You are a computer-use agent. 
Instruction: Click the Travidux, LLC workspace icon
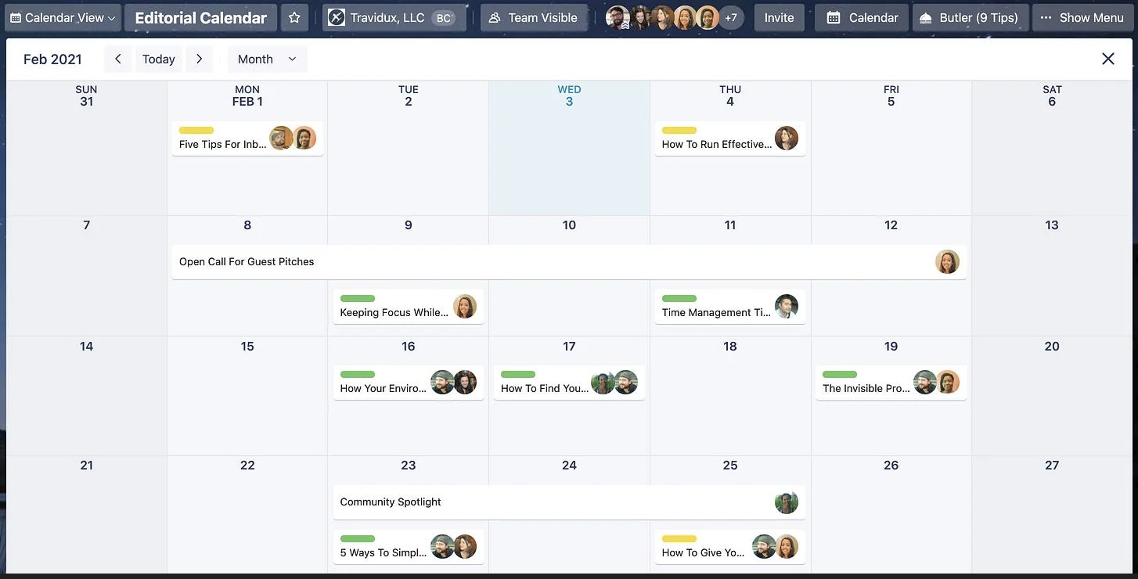tap(337, 16)
